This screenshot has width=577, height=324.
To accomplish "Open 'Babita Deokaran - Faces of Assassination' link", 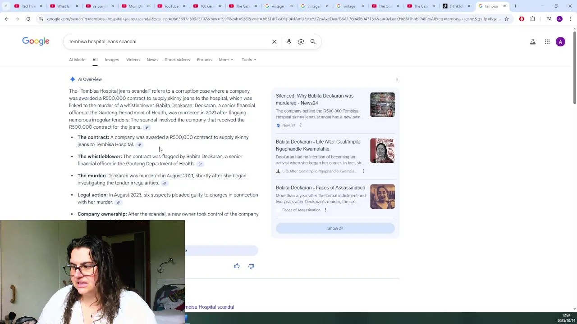I will click(321, 188).
